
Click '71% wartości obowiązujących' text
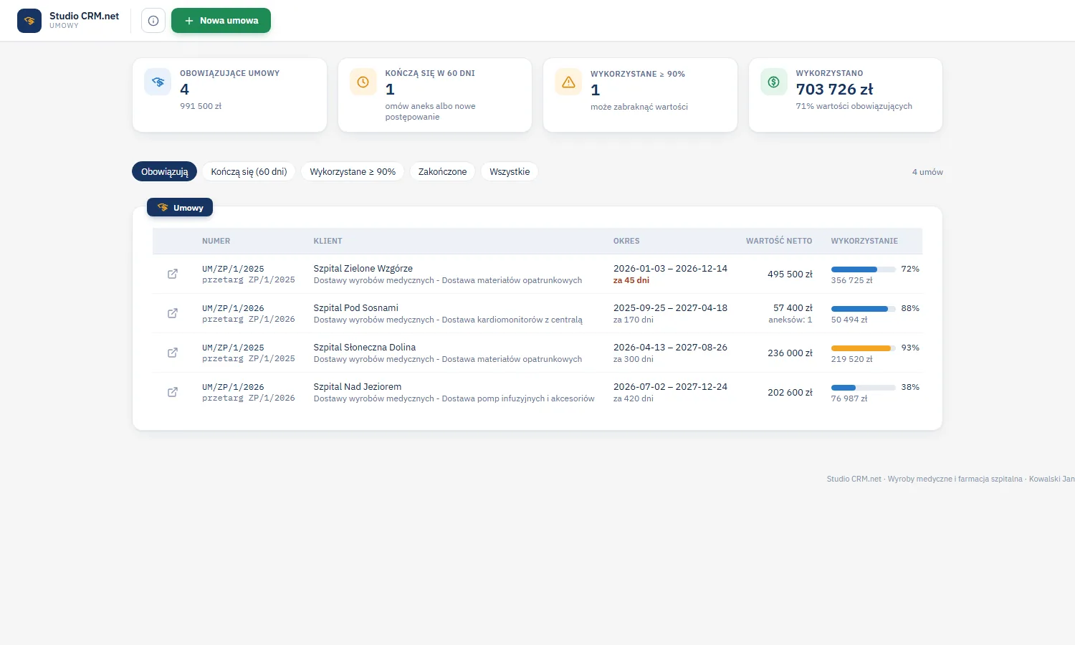pos(854,106)
